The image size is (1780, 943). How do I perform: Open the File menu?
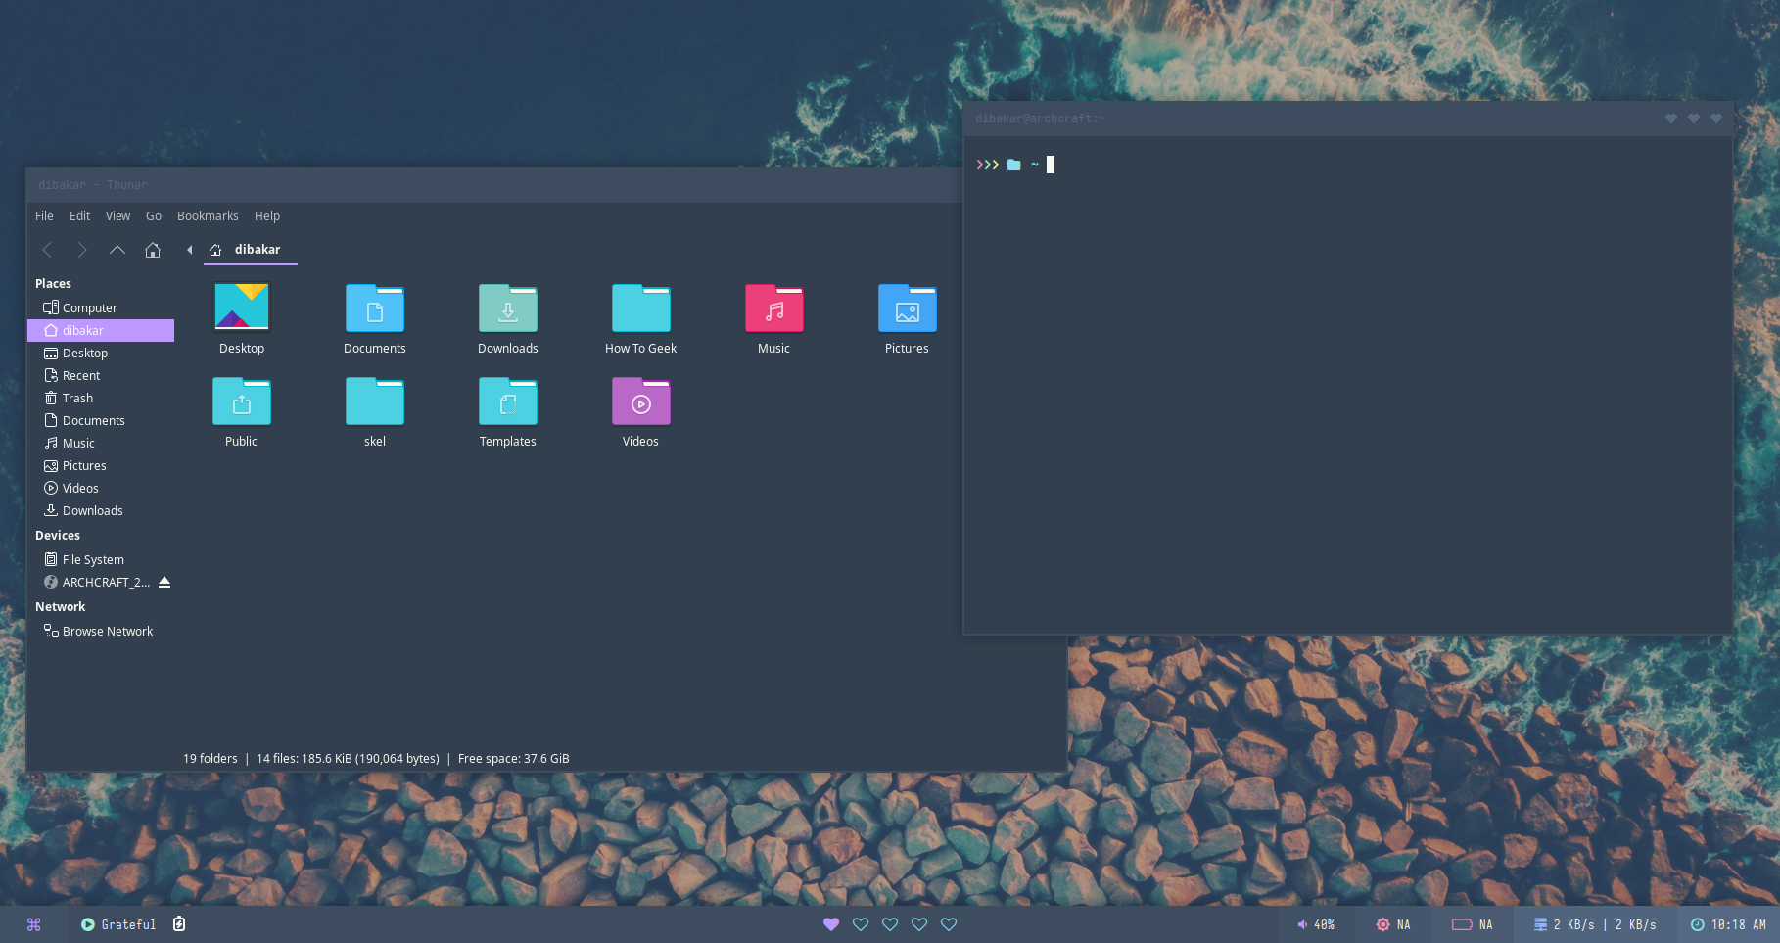44,216
